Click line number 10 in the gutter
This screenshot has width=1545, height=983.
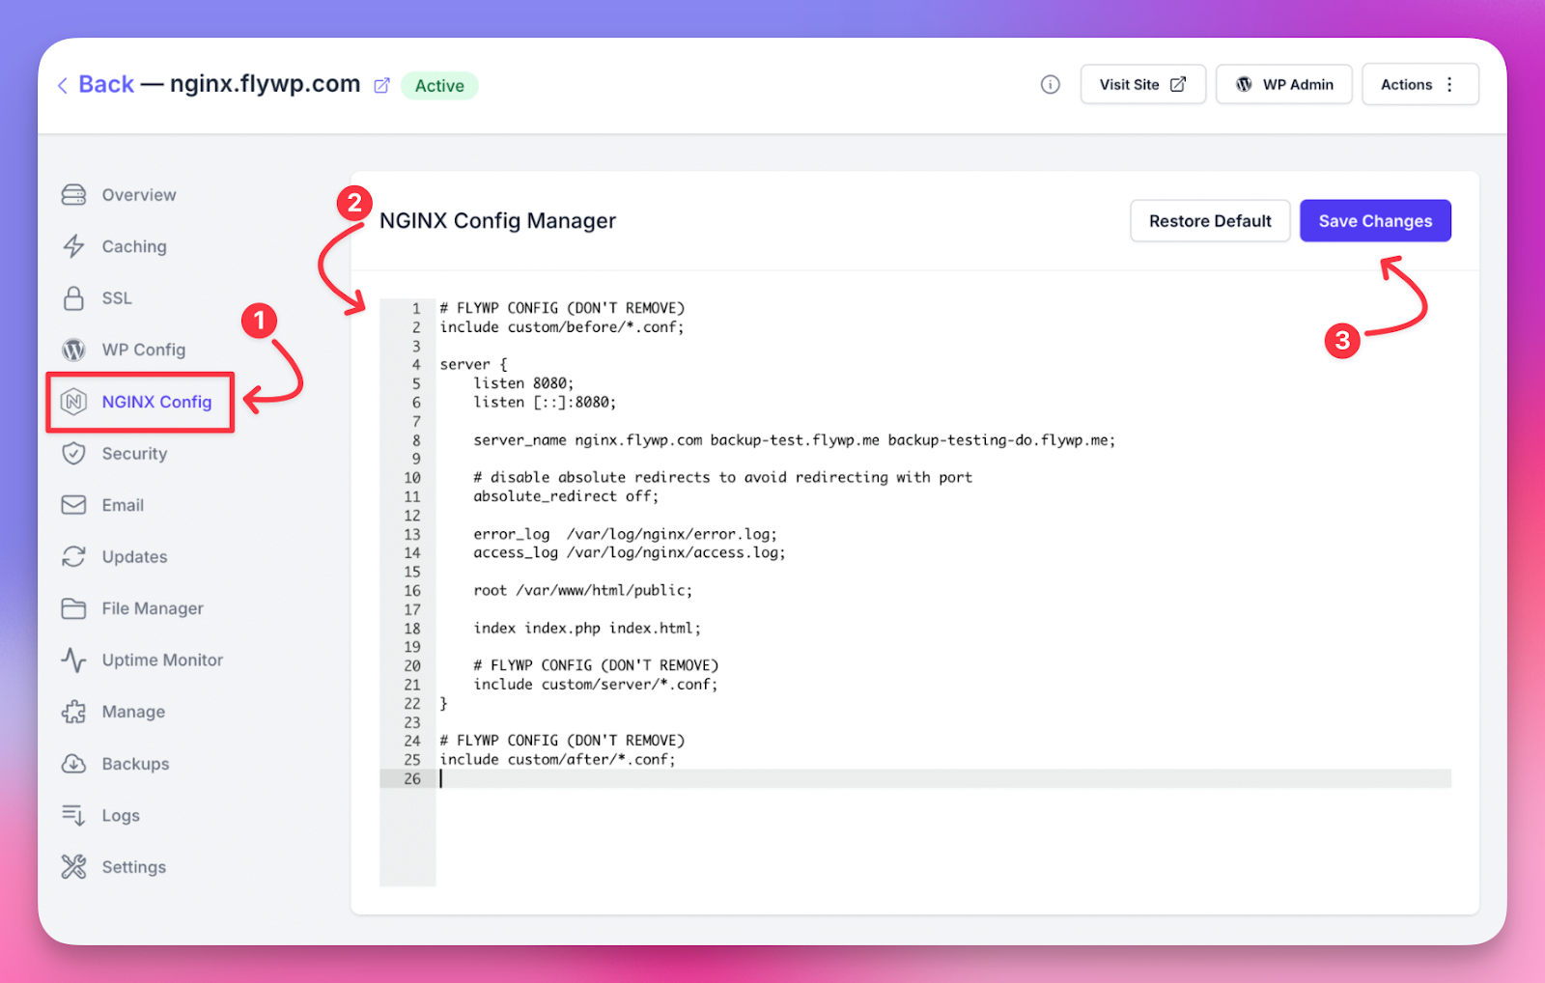coord(412,478)
